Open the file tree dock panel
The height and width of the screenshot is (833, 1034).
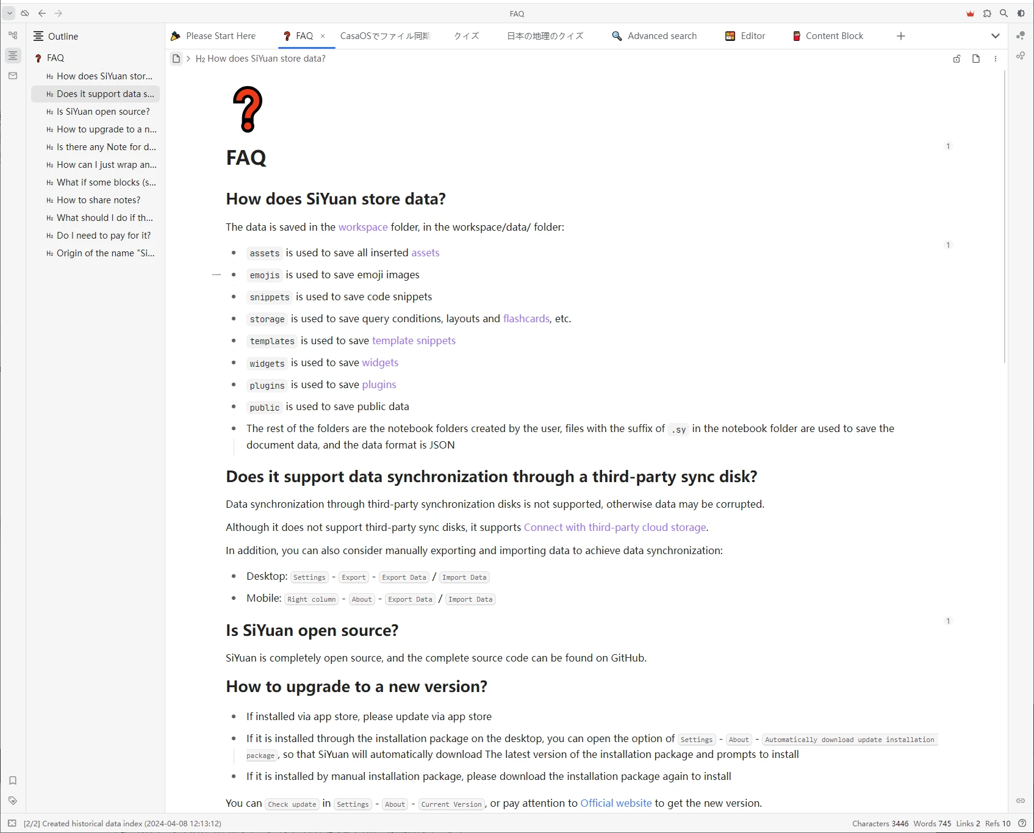click(x=13, y=35)
